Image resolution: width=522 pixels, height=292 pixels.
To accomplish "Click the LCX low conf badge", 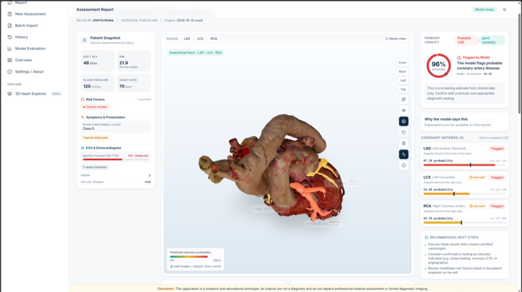I will 477,177.
